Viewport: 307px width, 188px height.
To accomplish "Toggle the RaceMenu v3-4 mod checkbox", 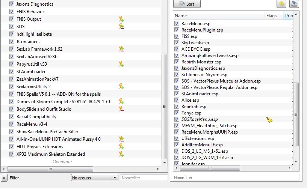I will (12, 124).
